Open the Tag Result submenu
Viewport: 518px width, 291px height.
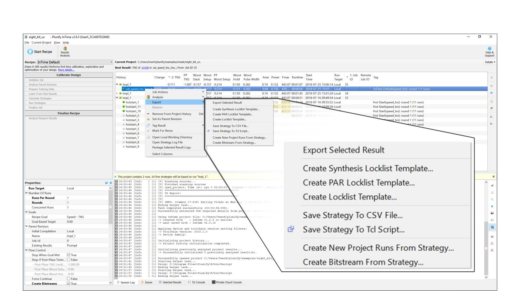click(175, 126)
